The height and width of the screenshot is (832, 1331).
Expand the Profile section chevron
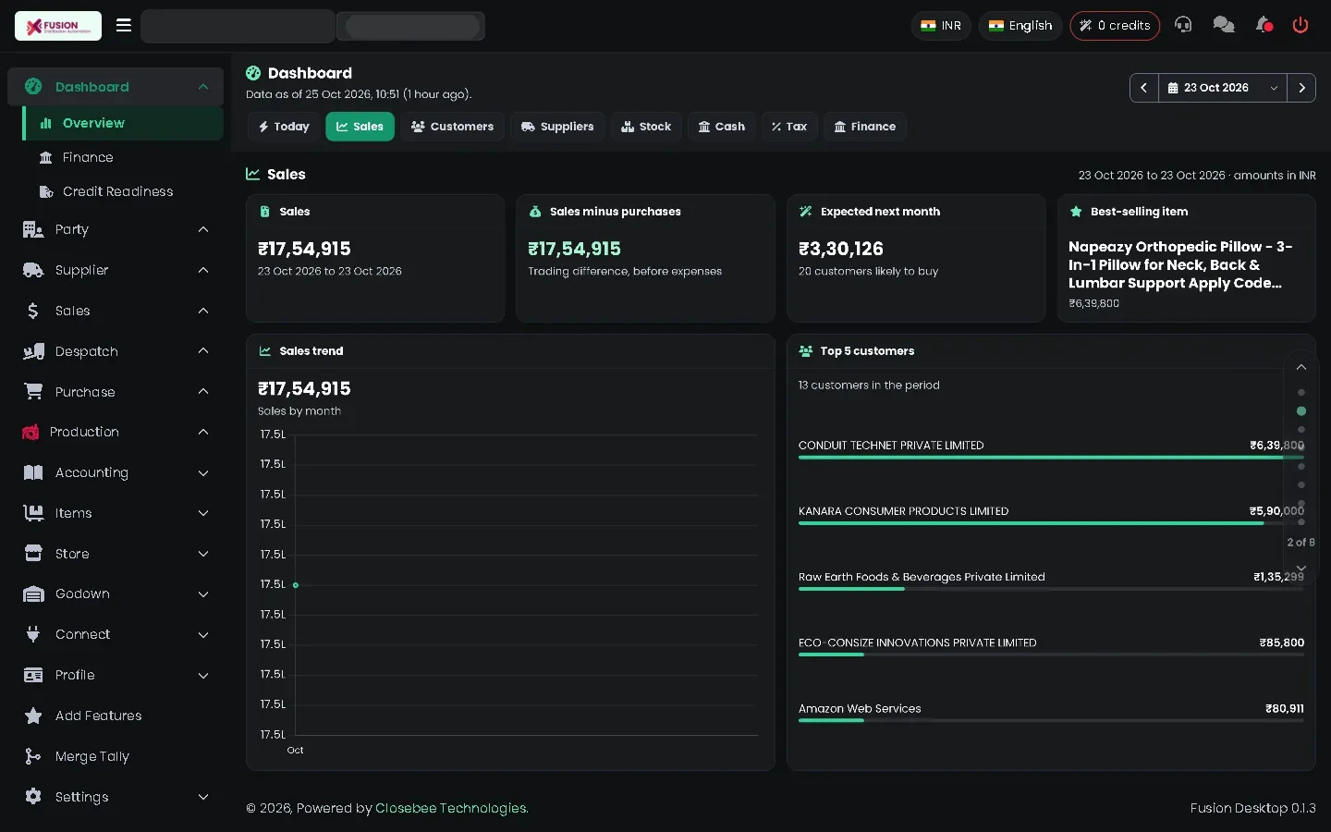pos(203,675)
